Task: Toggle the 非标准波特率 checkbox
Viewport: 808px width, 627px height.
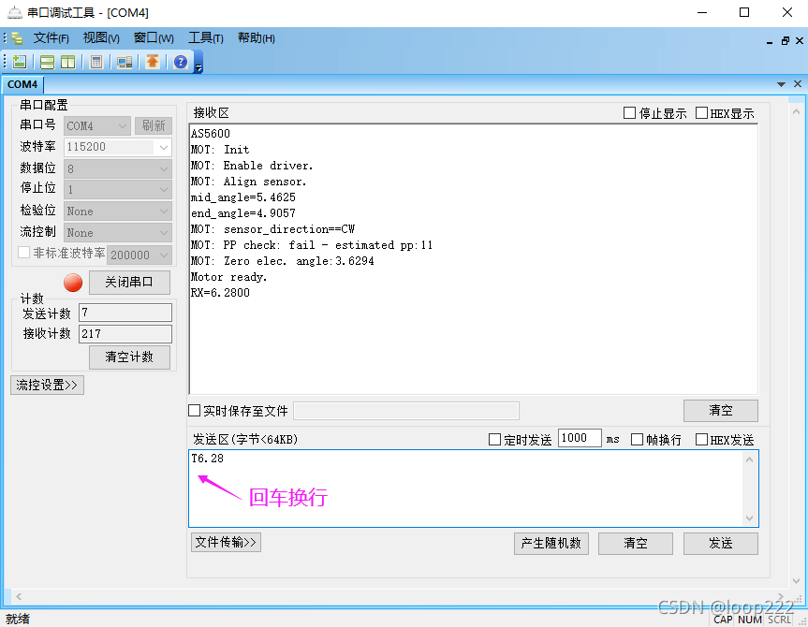Action: pyautogui.click(x=23, y=253)
